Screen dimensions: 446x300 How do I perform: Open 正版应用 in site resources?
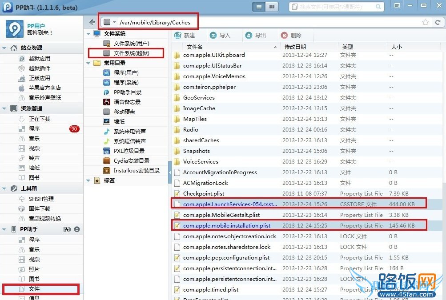click(34, 78)
